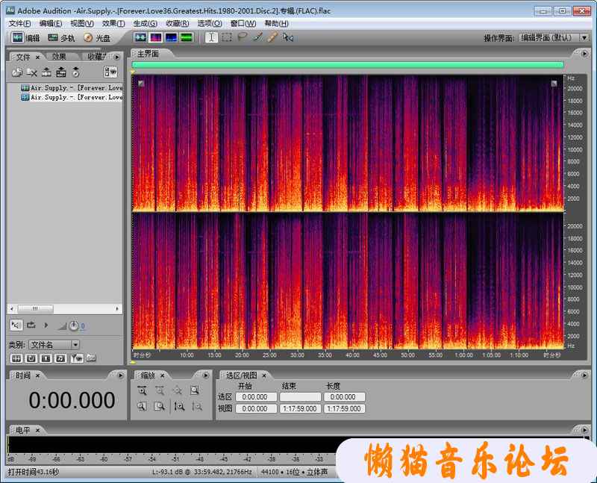The width and height of the screenshot is (597, 483).
Task: Select the spectral pan display icon
Action: point(172,37)
